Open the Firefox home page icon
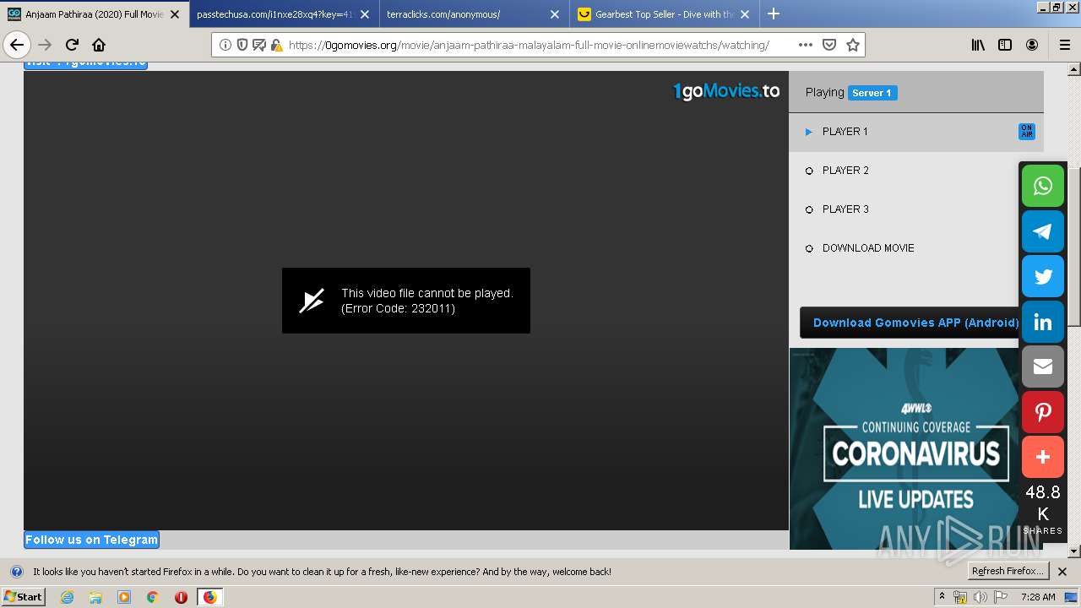Screen dimensions: 1081x608 pyautogui.click(x=99, y=45)
